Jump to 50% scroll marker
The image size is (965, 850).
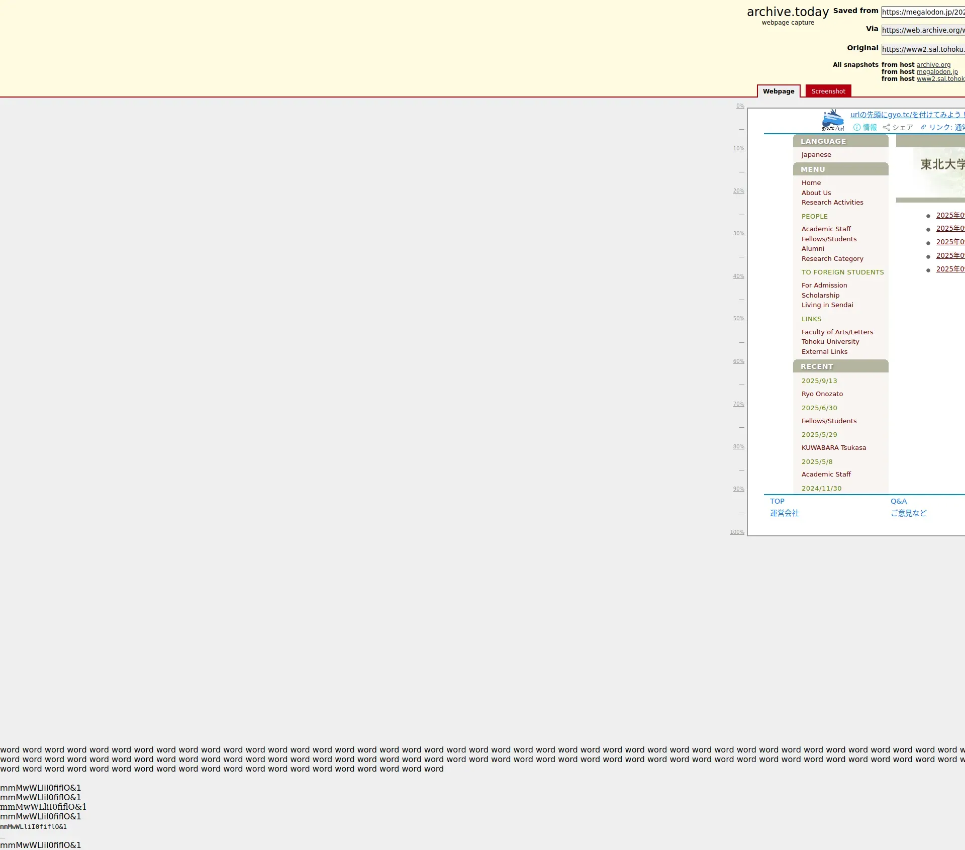pyautogui.click(x=738, y=319)
